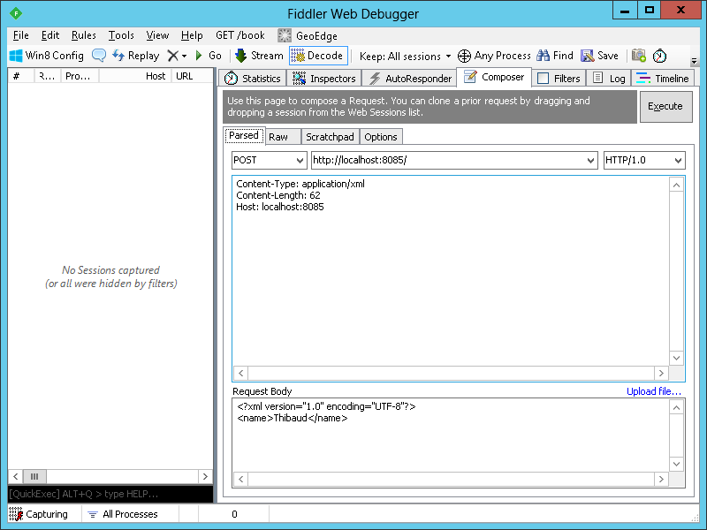Click the Any Process target icon
The height and width of the screenshot is (530, 707).
tap(464, 56)
